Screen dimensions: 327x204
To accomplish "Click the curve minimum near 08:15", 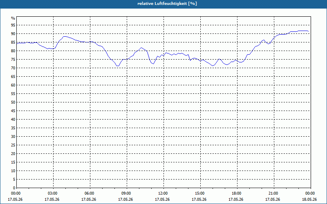I will tap(118, 66).
